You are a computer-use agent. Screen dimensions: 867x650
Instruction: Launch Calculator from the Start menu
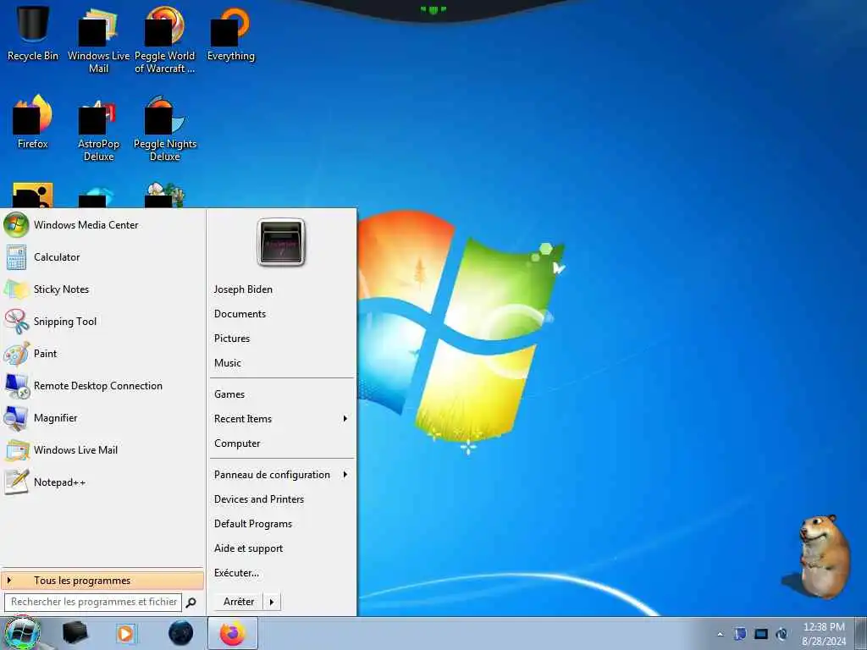click(102, 257)
